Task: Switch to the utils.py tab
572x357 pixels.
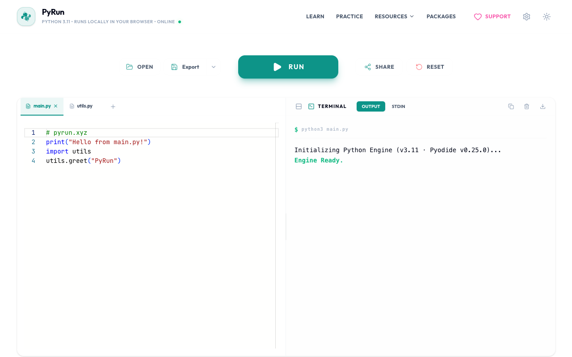Action: (81, 106)
